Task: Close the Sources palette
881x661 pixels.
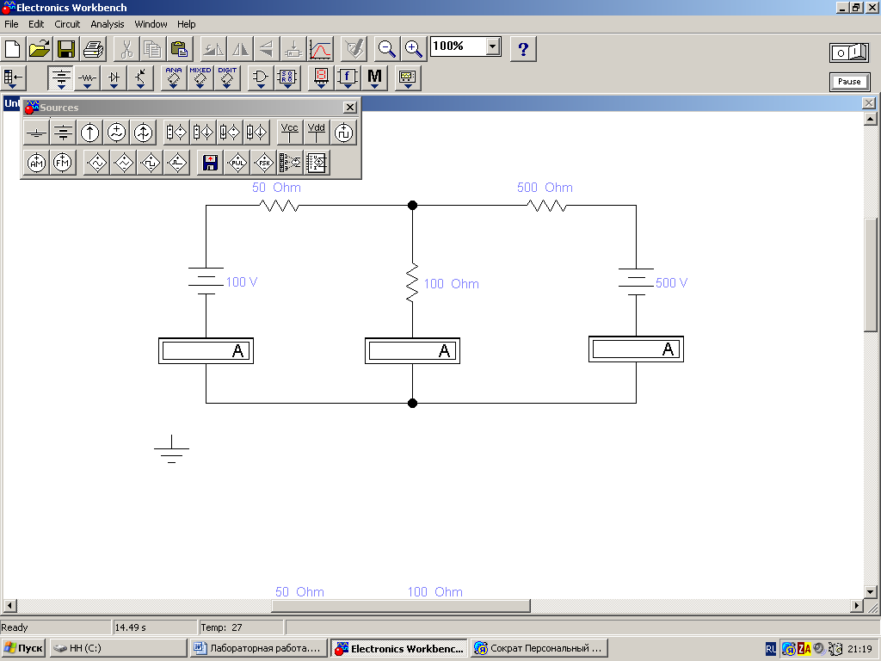Action: coord(349,107)
